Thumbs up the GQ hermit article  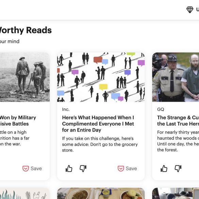tap(164, 168)
